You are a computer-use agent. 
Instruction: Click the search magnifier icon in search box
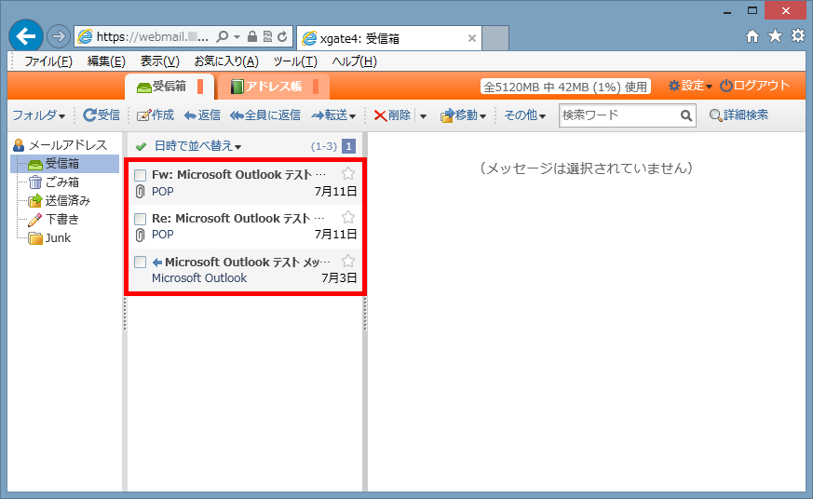point(686,115)
